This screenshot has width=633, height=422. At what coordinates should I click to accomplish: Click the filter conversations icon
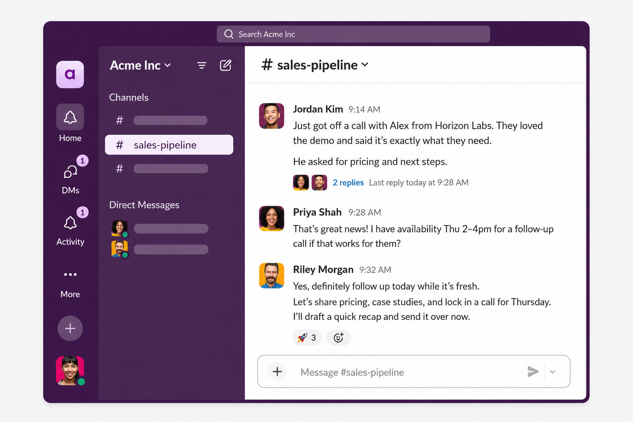(202, 66)
